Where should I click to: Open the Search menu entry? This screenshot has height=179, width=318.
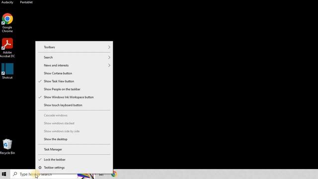click(74, 58)
